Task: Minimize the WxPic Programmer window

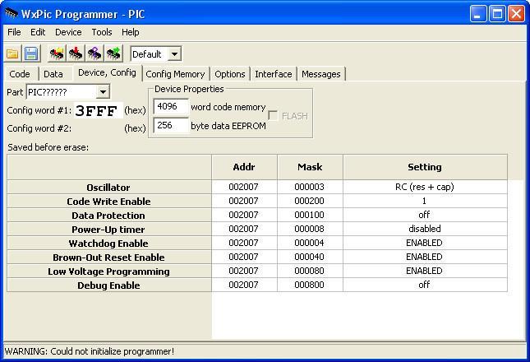Action: tap(478, 14)
